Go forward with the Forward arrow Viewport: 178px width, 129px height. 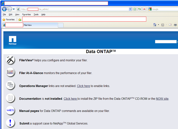[x=10, y=9]
